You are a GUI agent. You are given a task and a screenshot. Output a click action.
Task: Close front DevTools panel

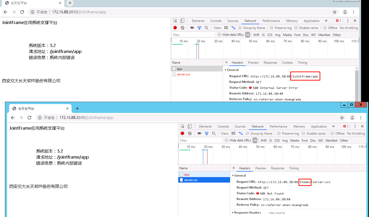[x=362, y=126]
